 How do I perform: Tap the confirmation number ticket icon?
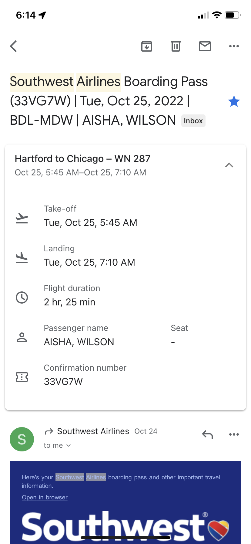click(22, 377)
